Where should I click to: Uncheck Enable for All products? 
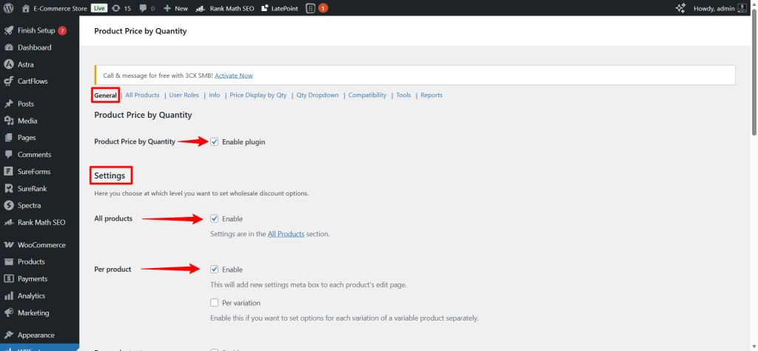click(x=214, y=218)
